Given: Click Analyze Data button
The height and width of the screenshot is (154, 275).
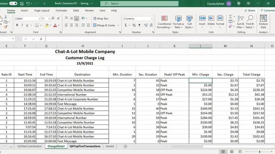Looking at the screenshot, I should click(x=263, y=22).
